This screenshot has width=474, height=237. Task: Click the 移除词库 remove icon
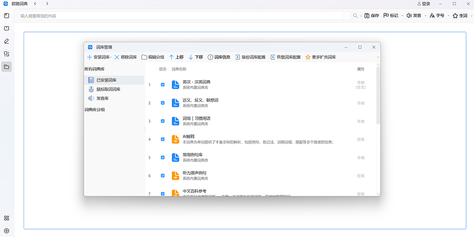click(117, 57)
